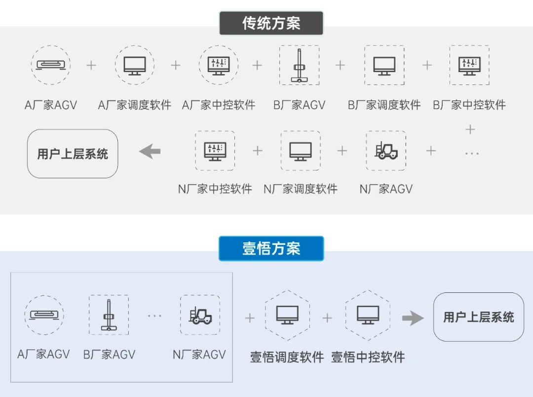Click the 壹悟中控软件 hexagon icon

click(368, 315)
